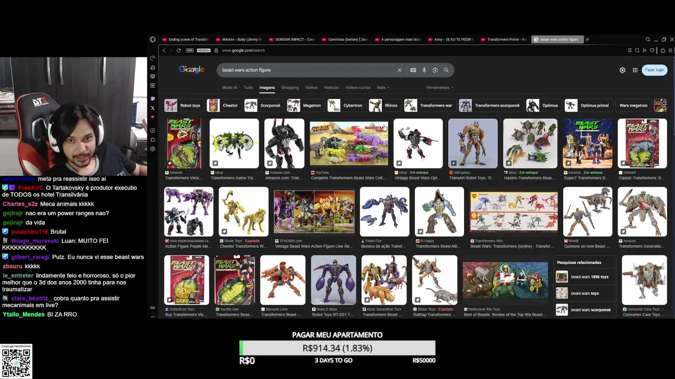
Task: Open the sidebar player icon
Action: click(x=153, y=131)
